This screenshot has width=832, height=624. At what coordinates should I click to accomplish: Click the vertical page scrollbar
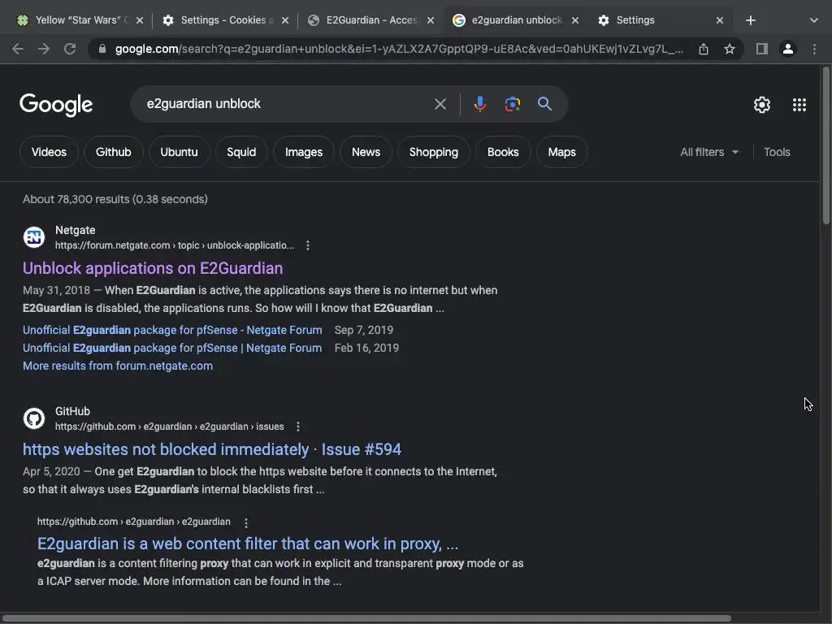[826, 146]
